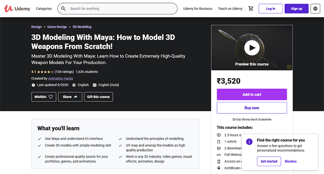Viewport: 324px width, 174px height.
Task: Click the globe icon beside English
Action: click(74, 85)
